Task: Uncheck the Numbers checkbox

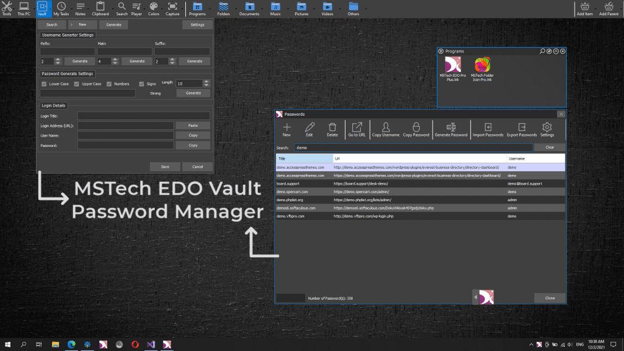Action: coord(110,84)
